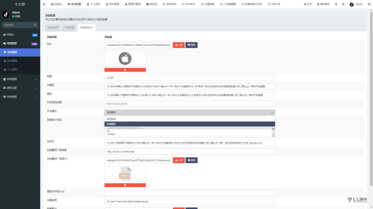Screen dimensions: 373x209
Task: Click the 上传 button for logo
Action: (178, 45)
